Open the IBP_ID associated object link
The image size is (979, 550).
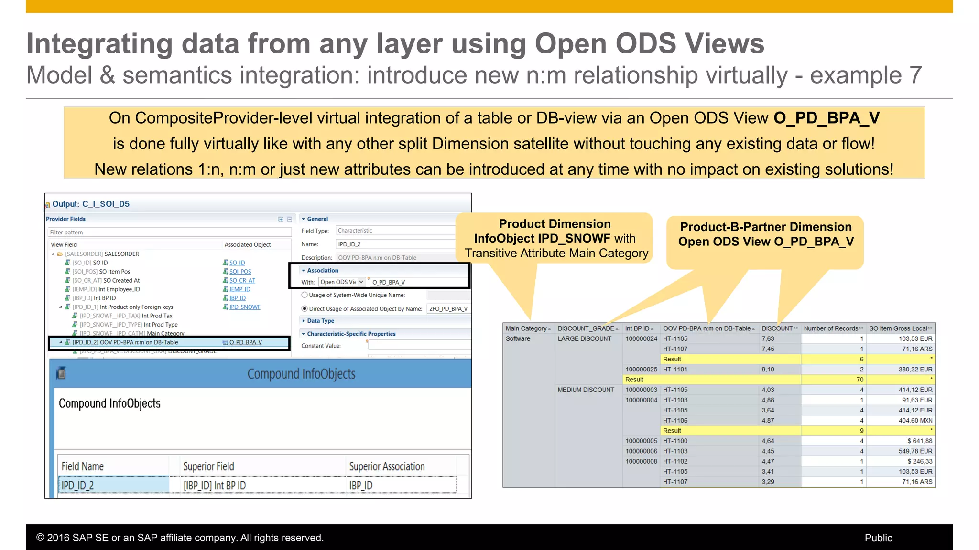point(238,298)
